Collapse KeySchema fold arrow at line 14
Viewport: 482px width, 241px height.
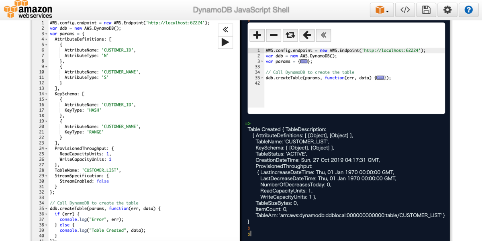47,94
